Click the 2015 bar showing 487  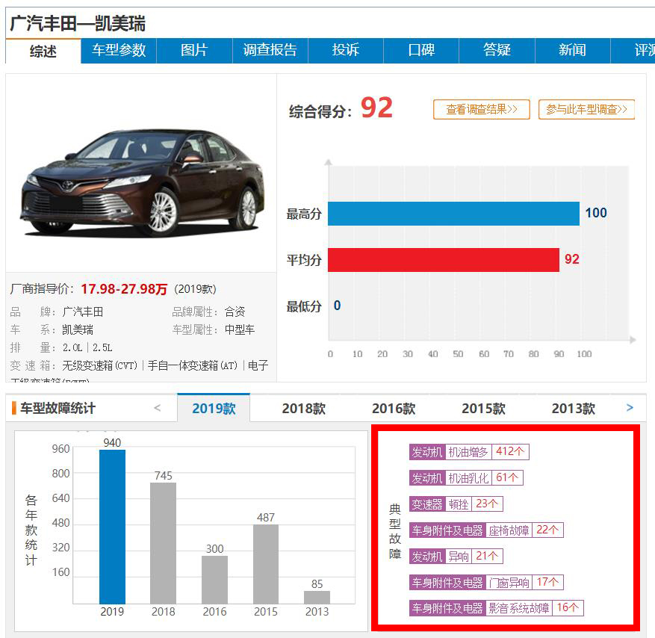pos(266,564)
